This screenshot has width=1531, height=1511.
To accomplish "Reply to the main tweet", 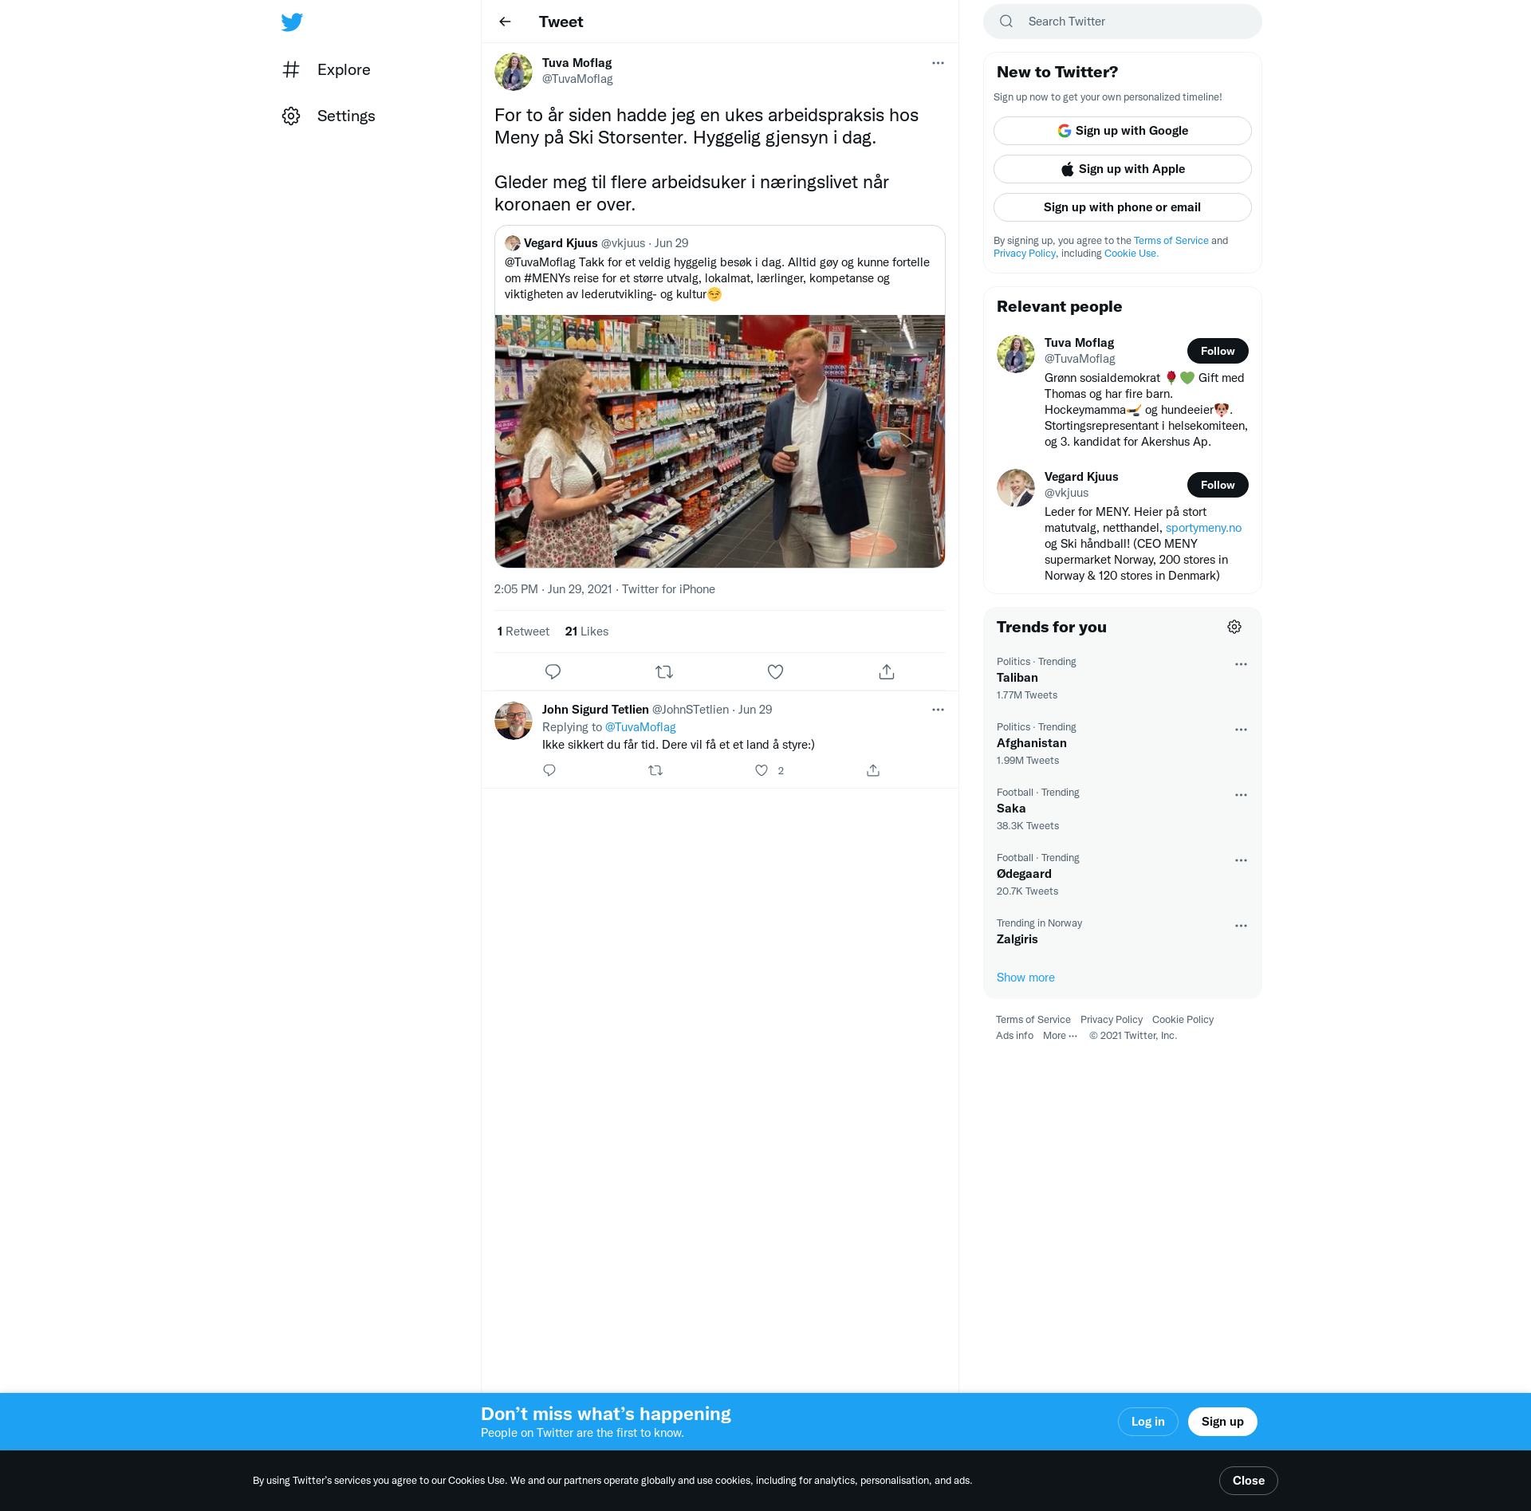I will pos(553,671).
